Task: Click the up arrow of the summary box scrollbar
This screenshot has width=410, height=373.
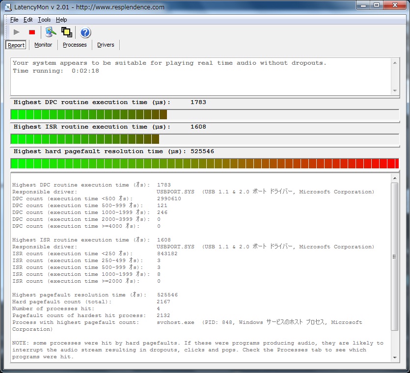Action: [x=395, y=63]
